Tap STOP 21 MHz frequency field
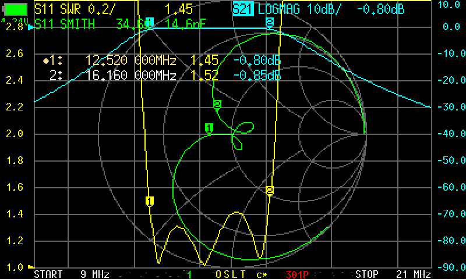Viewport: 466px width, 279px height. coord(393,274)
